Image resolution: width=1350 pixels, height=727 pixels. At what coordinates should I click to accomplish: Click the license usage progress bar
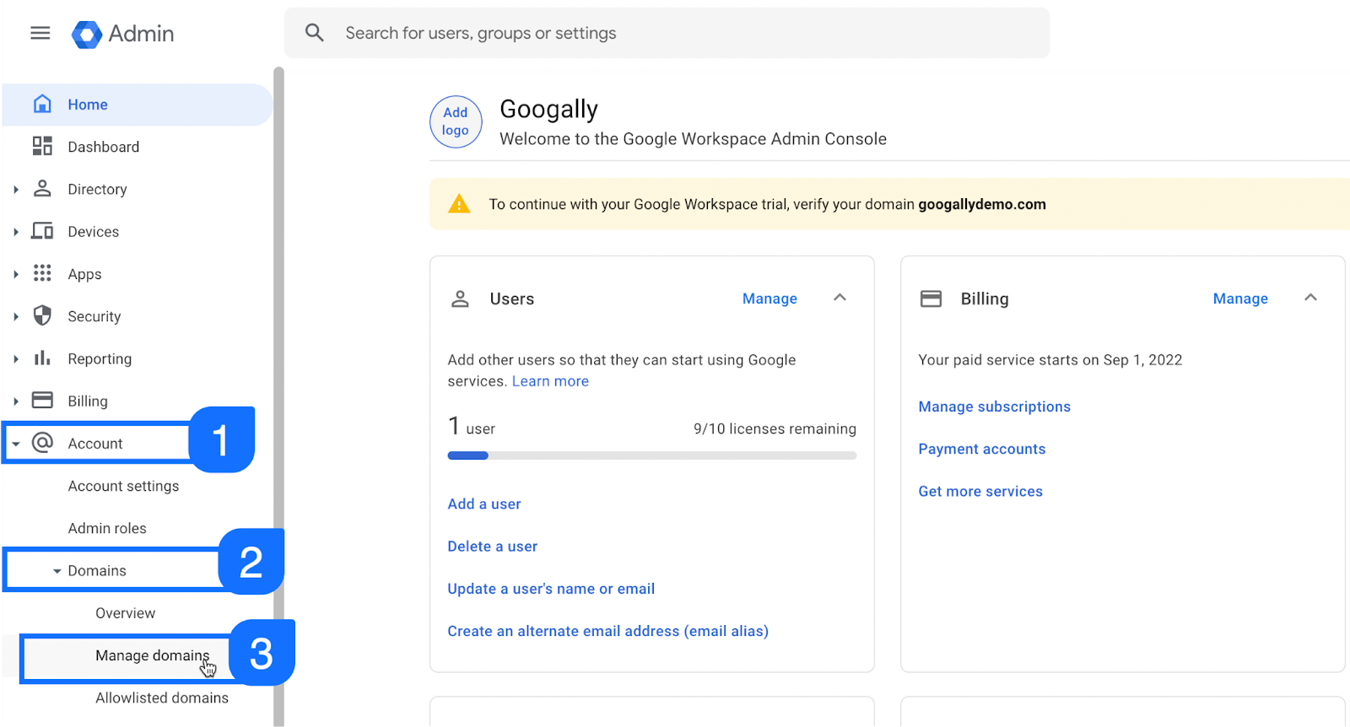(x=652, y=455)
